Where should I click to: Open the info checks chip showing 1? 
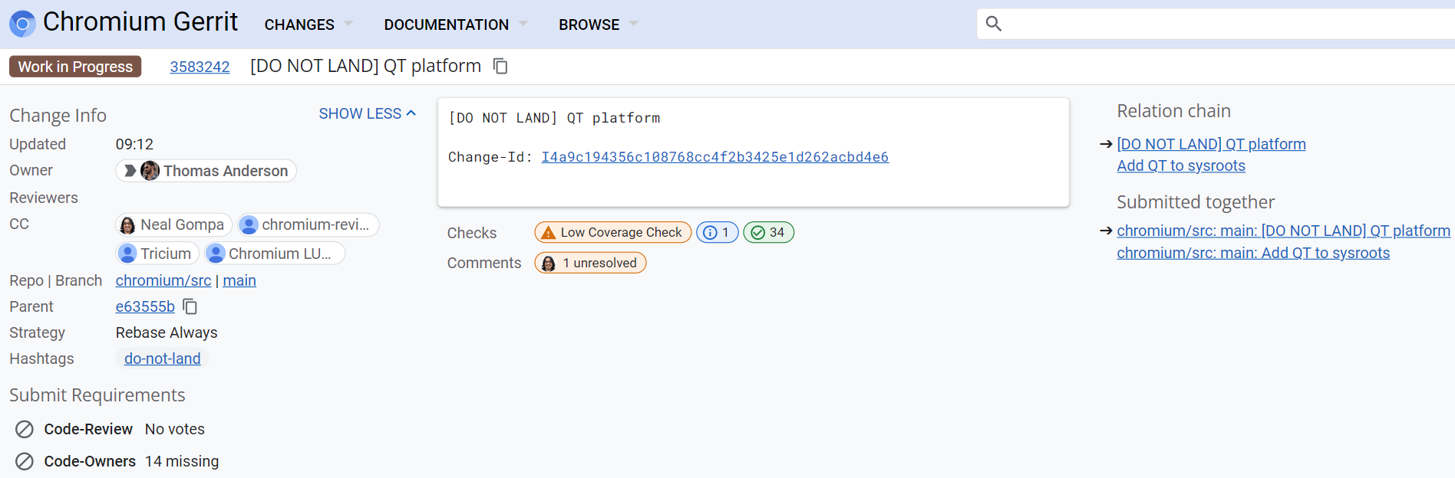click(x=717, y=232)
